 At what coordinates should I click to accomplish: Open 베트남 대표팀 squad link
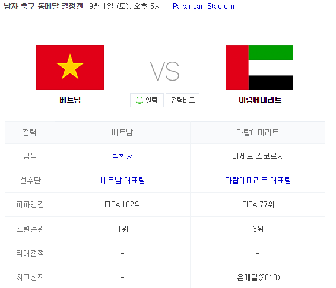point(122,180)
